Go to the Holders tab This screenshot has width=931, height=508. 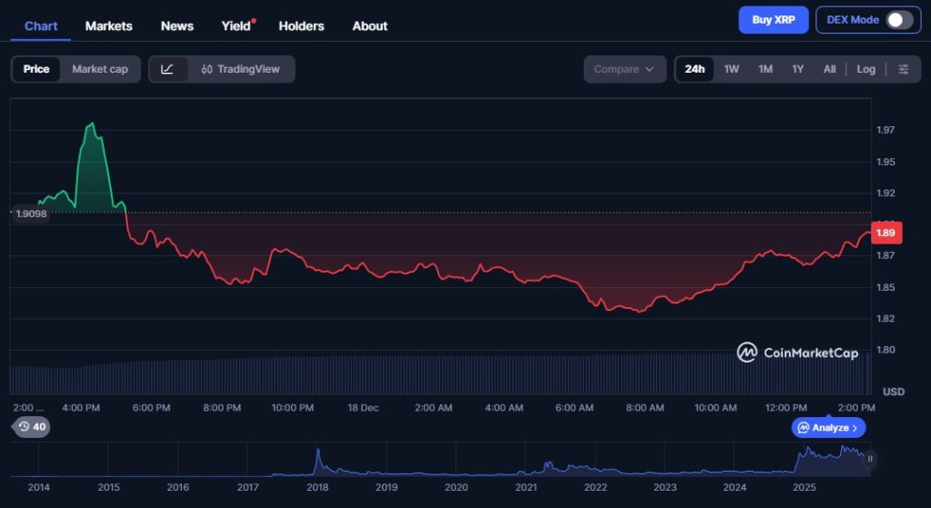tap(301, 25)
